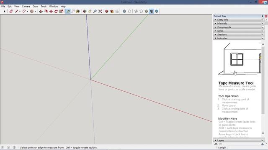Switch to Shaded style
The image size is (268, 150).
click(x=146, y=11)
